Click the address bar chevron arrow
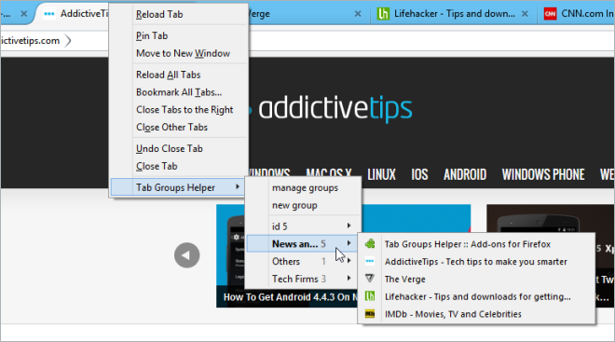 click(x=68, y=40)
